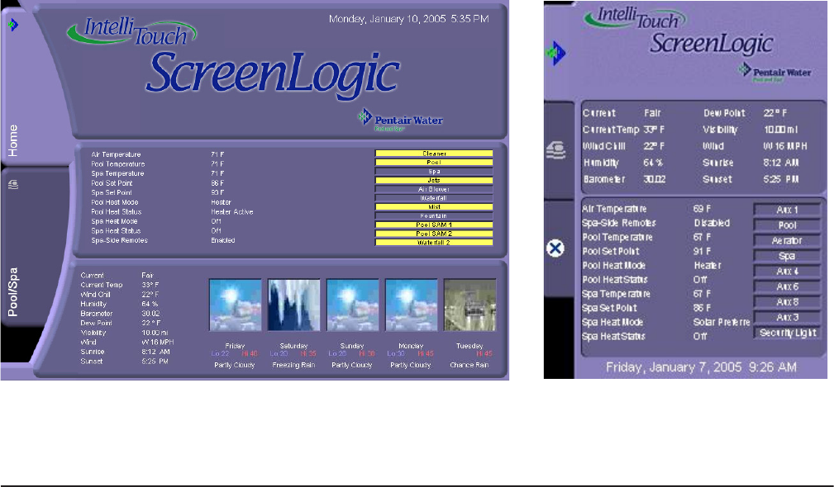Click the Sunrise label on the compact screen
This screenshot has width=834, height=487.
pyautogui.click(x=718, y=163)
